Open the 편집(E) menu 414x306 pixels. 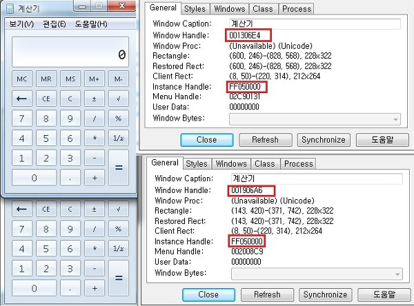[x=54, y=24]
